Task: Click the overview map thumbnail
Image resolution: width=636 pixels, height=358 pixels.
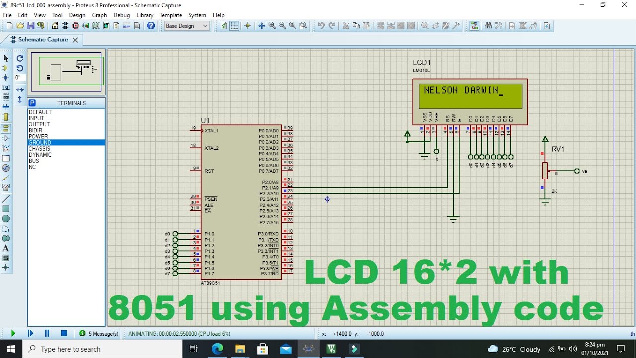Action: (66, 72)
